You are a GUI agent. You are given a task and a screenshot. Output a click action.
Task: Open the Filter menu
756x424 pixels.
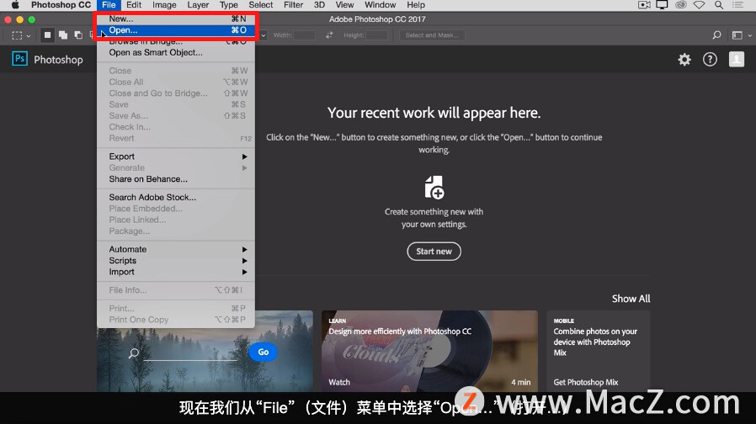tap(293, 5)
